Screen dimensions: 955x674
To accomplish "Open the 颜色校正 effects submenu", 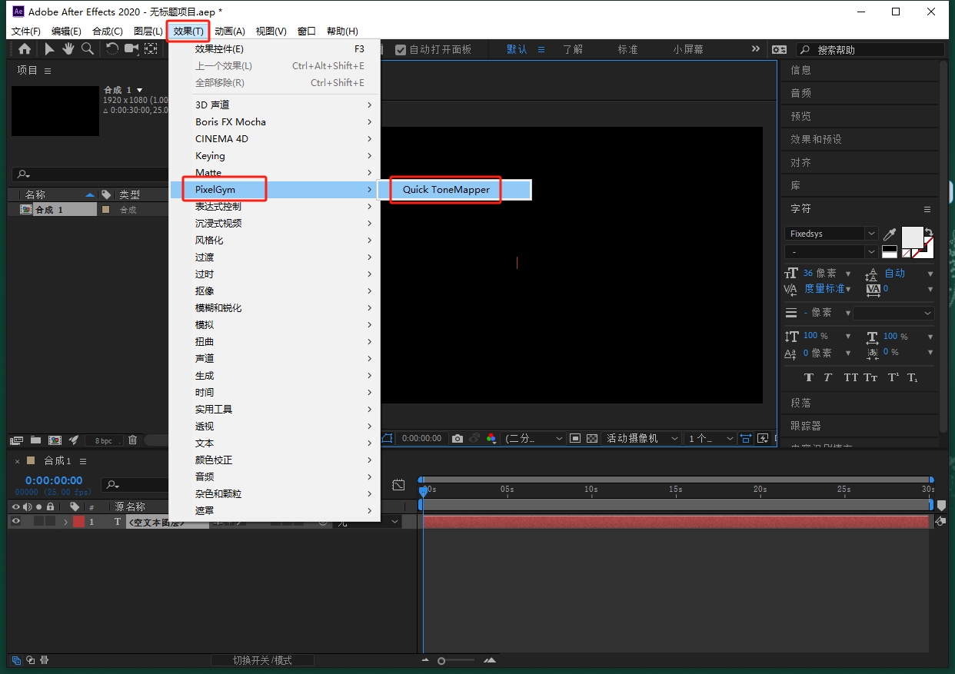I will point(275,460).
